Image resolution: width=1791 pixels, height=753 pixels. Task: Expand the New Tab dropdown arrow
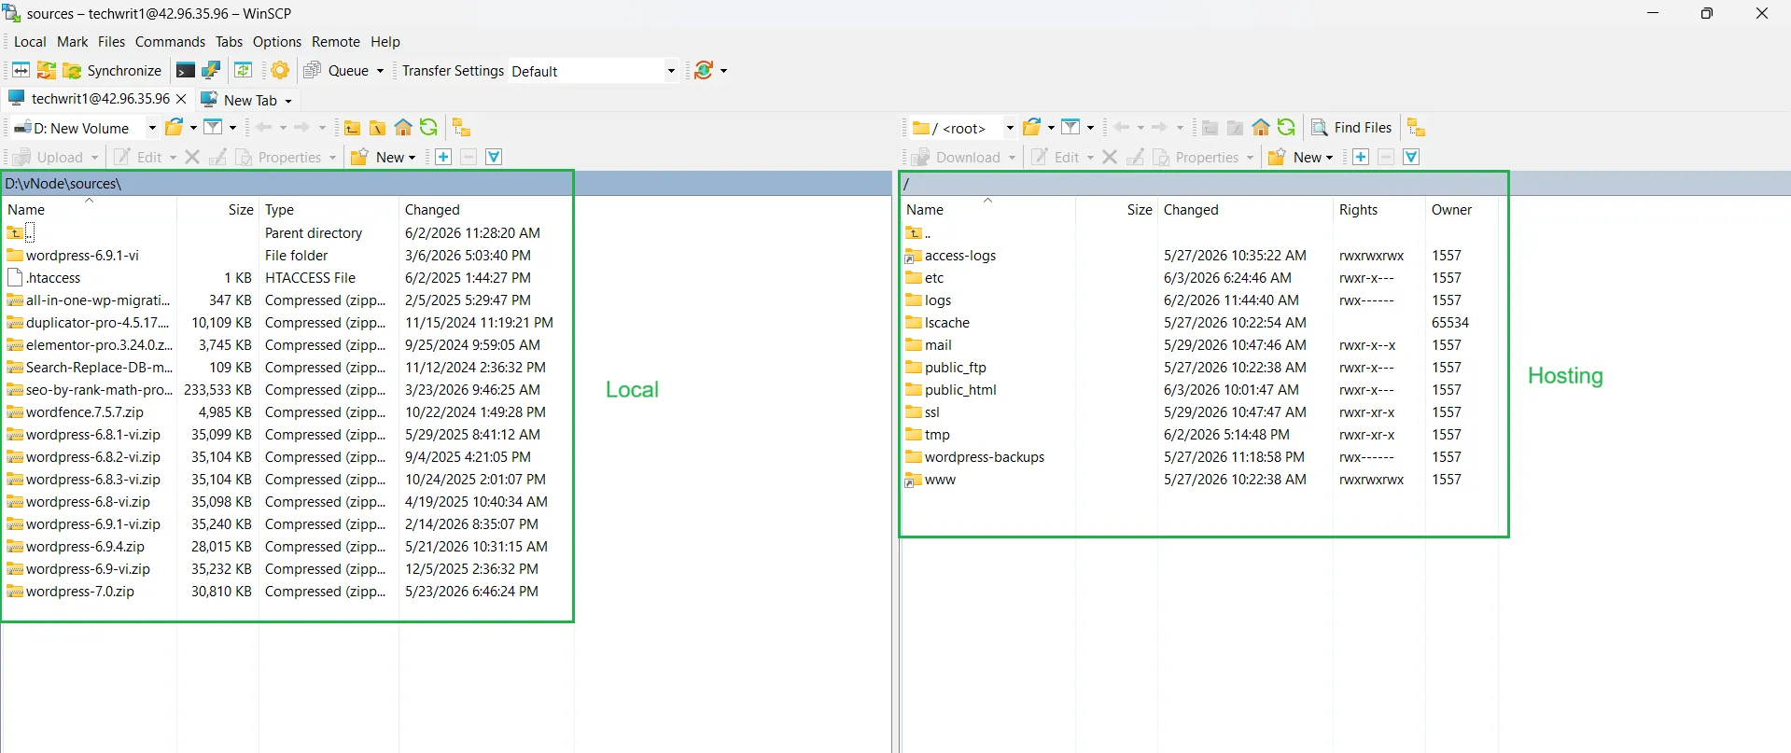288,101
